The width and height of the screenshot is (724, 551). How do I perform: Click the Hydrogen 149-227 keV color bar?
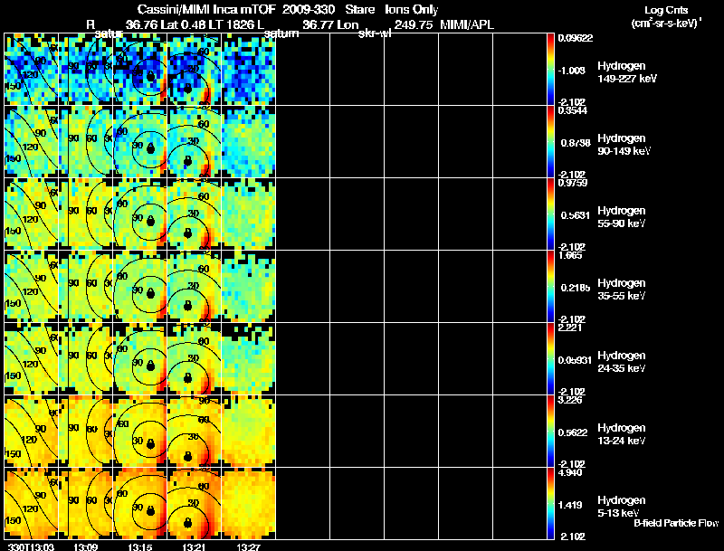[550, 70]
